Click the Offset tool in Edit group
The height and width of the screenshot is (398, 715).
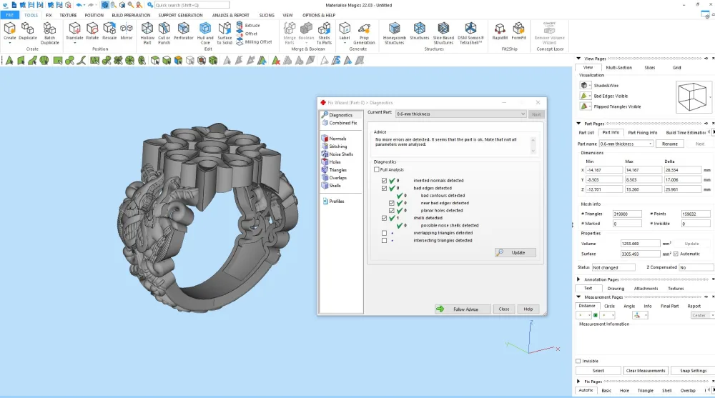247,34
